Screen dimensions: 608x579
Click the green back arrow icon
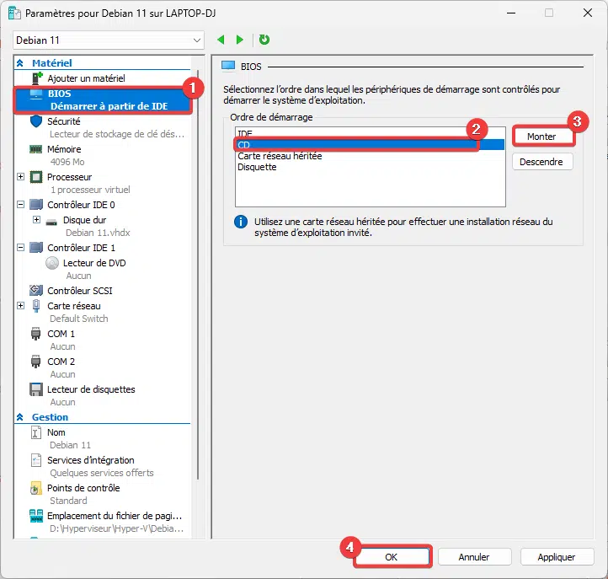tap(221, 40)
